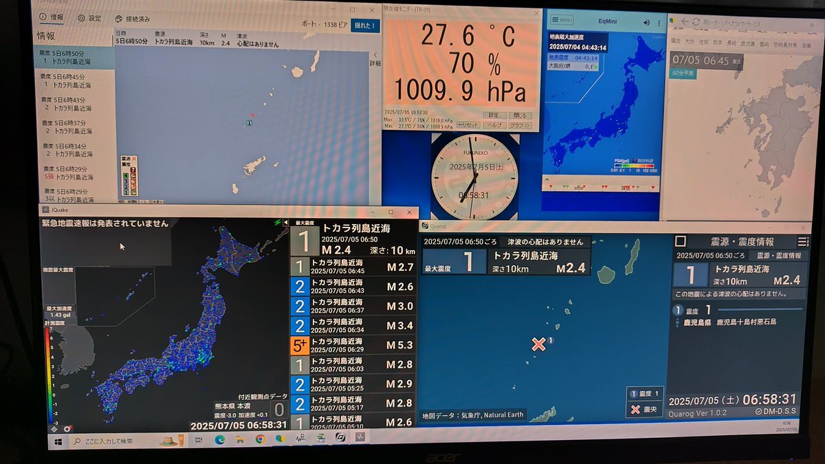Image resolution: width=825 pixels, height=464 pixels.
Task: Select JQuake list entry M 3.0 06:37
Action: coord(353,307)
